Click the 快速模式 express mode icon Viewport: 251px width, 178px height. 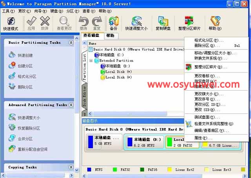pyautogui.click(x=11, y=22)
